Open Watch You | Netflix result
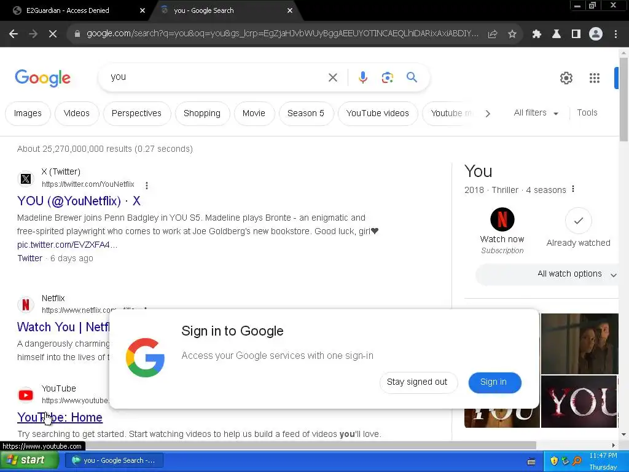This screenshot has width=629, height=472. [63, 327]
